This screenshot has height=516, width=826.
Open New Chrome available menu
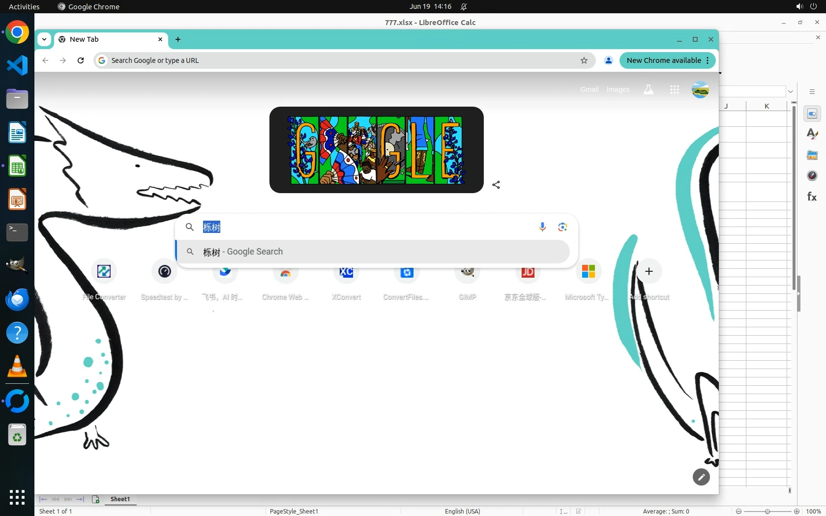[668, 60]
